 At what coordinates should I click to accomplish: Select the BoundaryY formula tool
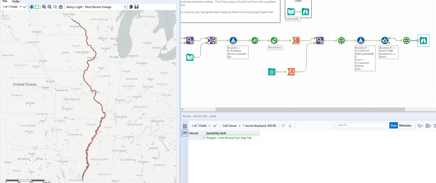click(360, 41)
